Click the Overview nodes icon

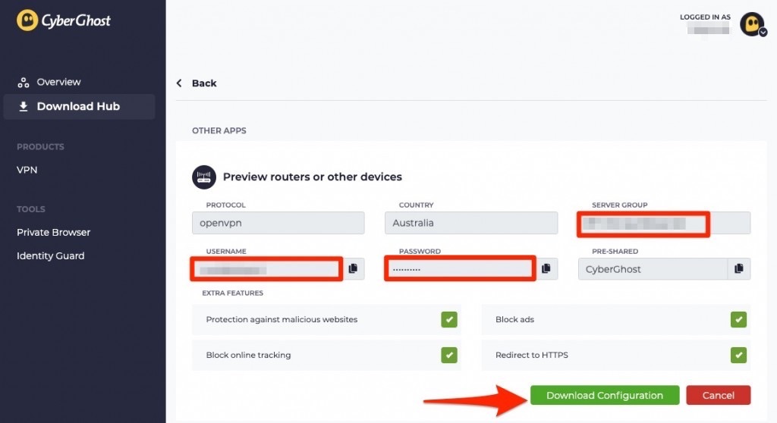click(x=24, y=82)
